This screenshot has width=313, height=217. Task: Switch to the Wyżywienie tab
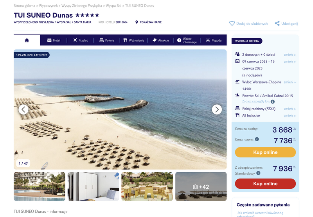click(x=133, y=40)
